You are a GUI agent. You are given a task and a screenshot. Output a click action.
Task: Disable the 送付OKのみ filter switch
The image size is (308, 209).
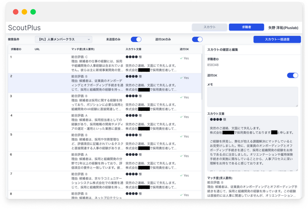pyautogui.click(x=197, y=39)
